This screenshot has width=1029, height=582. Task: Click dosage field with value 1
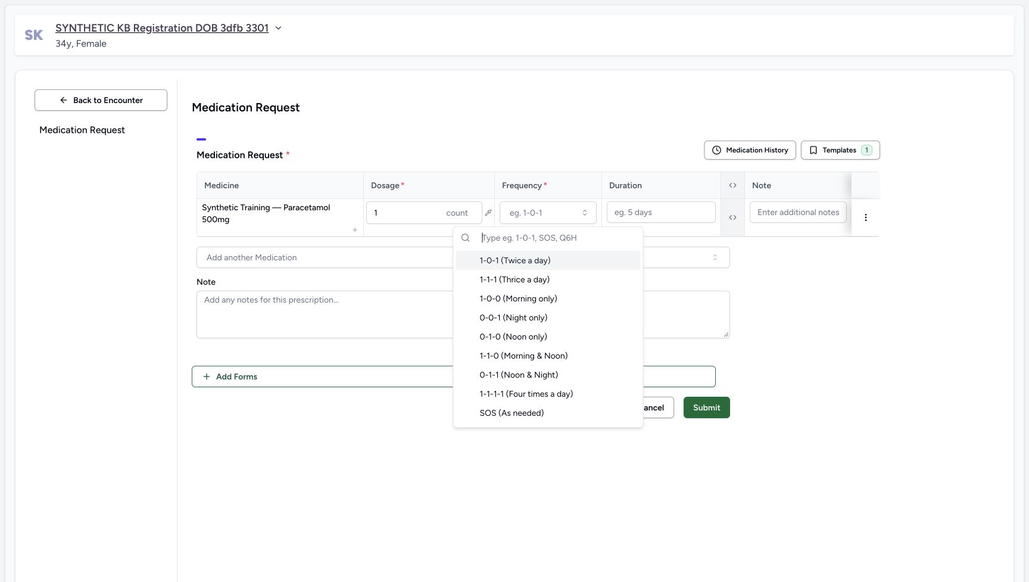pyautogui.click(x=424, y=213)
